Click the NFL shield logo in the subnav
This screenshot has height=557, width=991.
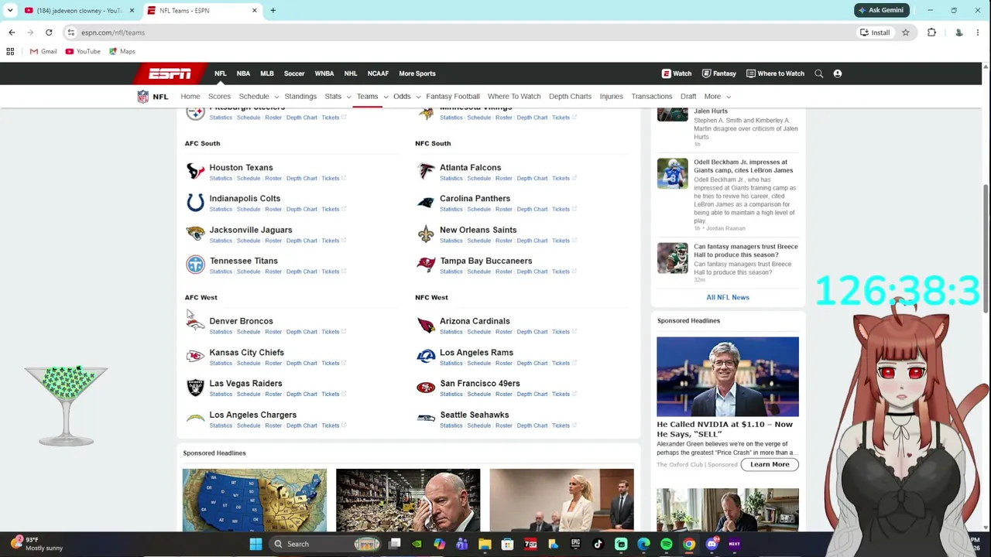tap(143, 97)
